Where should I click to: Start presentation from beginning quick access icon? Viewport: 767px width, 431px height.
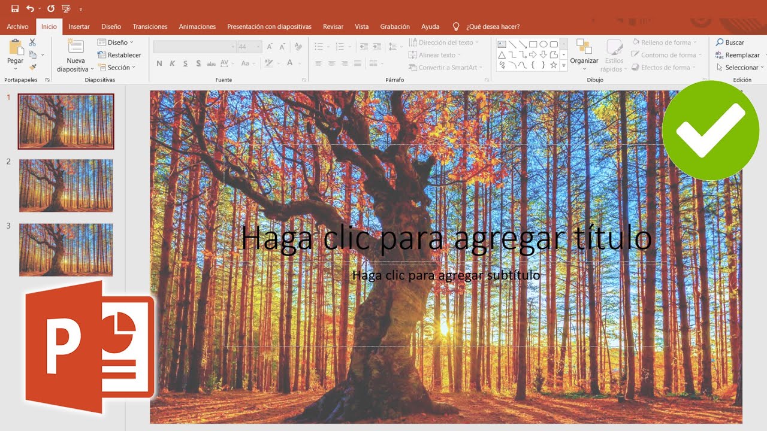(x=66, y=8)
